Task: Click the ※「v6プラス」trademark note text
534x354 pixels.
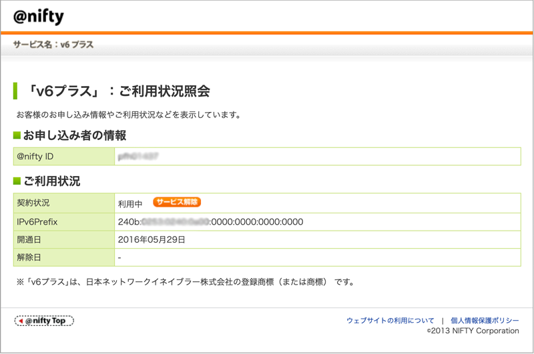Action: click(186, 282)
